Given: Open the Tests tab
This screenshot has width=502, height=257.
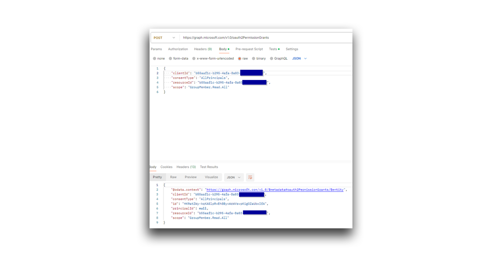Looking at the screenshot, I should [273, 49].
